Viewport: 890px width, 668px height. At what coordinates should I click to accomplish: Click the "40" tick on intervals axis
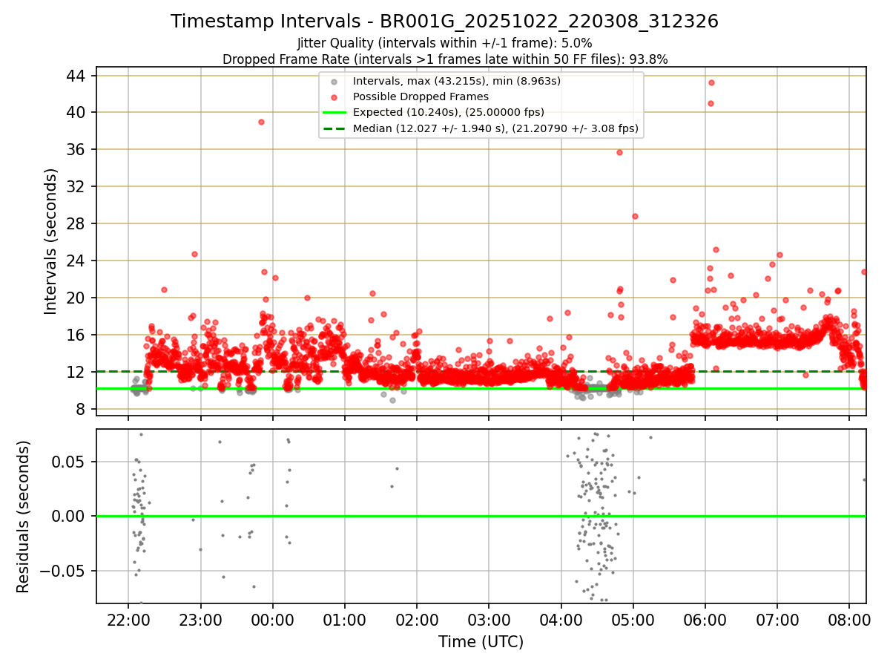click(77, 113)
